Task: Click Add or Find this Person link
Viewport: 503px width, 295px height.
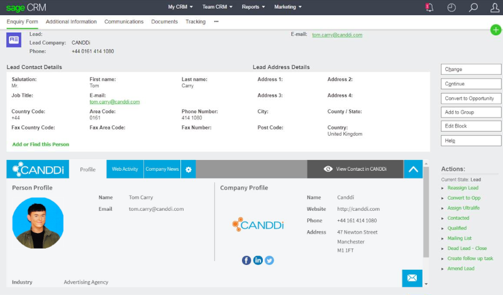Action: coord(41,144)
